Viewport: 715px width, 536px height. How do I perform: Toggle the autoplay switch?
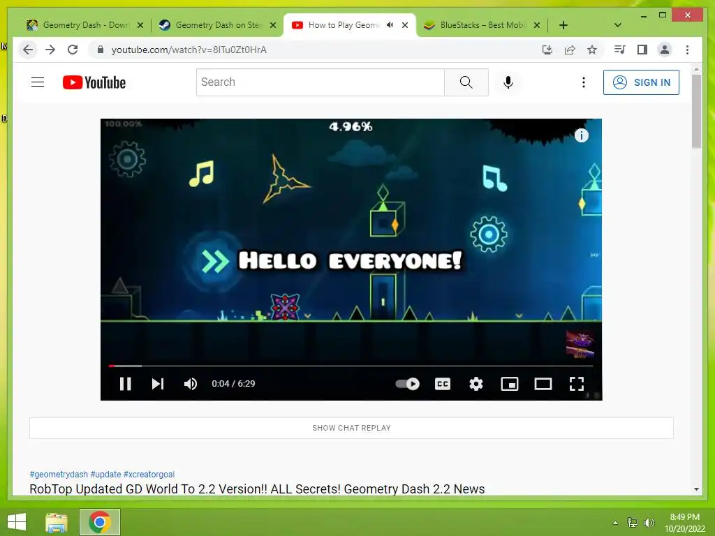coord(407,384)
